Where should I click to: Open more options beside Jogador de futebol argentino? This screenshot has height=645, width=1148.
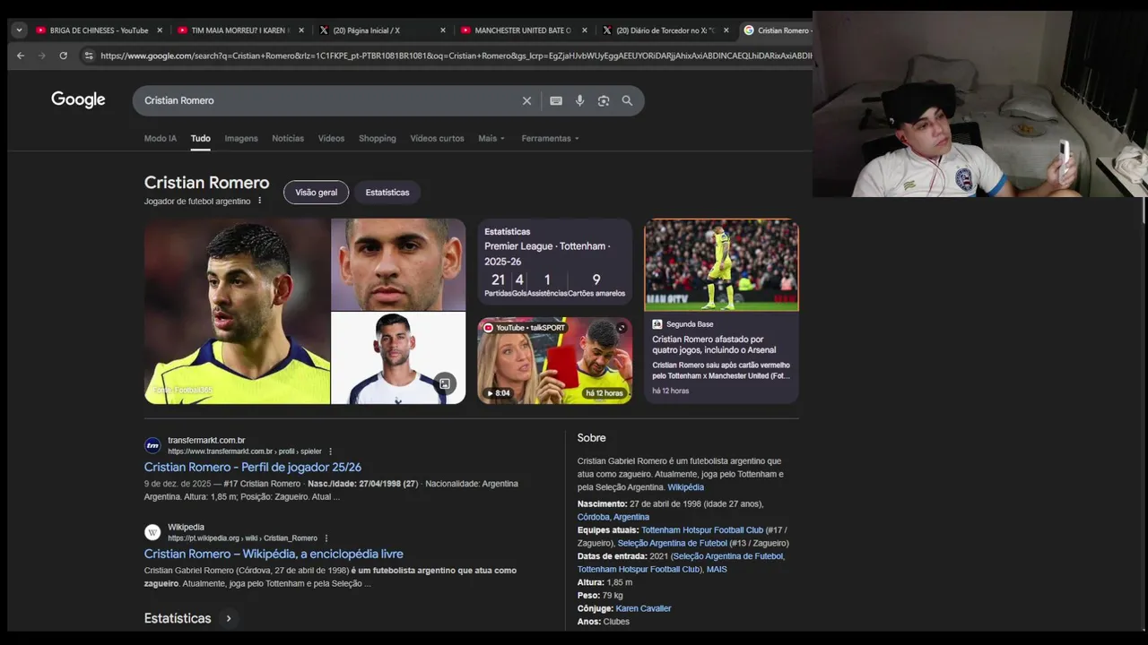pos(260,201)
